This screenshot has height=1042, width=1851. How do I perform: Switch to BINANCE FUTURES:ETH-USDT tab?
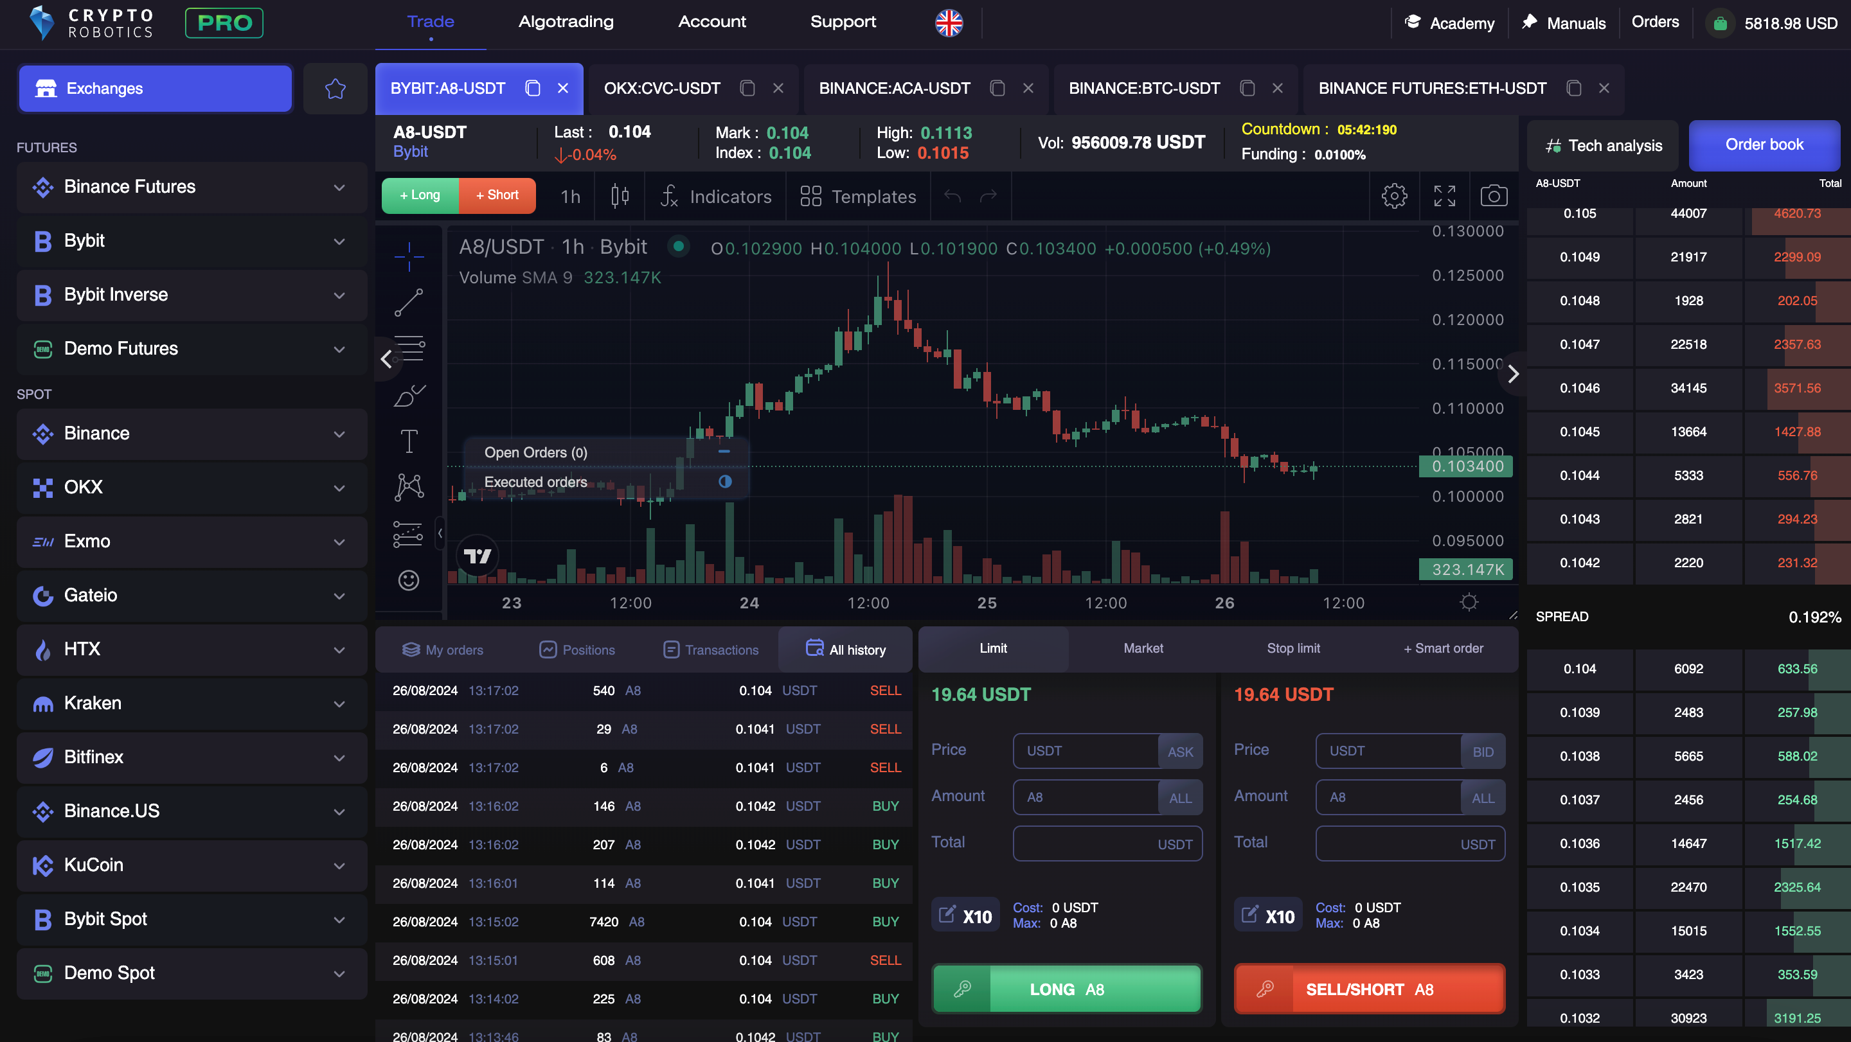pos(1432,88)
